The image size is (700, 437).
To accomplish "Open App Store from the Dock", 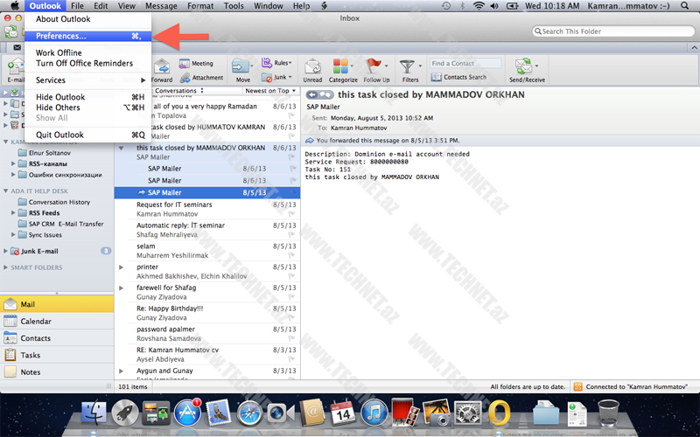I will [x=187, y=413].
